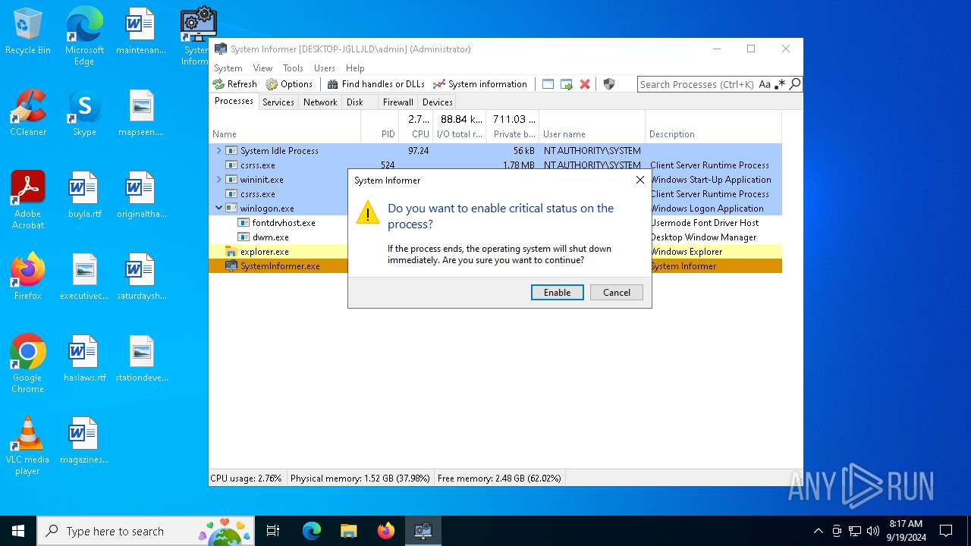Open the Recycle Bin desktop icon

(28, 32)
